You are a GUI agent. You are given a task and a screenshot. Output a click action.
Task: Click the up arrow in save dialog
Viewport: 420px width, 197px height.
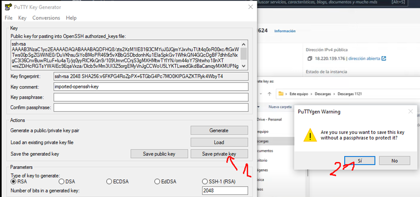point(269,94)
